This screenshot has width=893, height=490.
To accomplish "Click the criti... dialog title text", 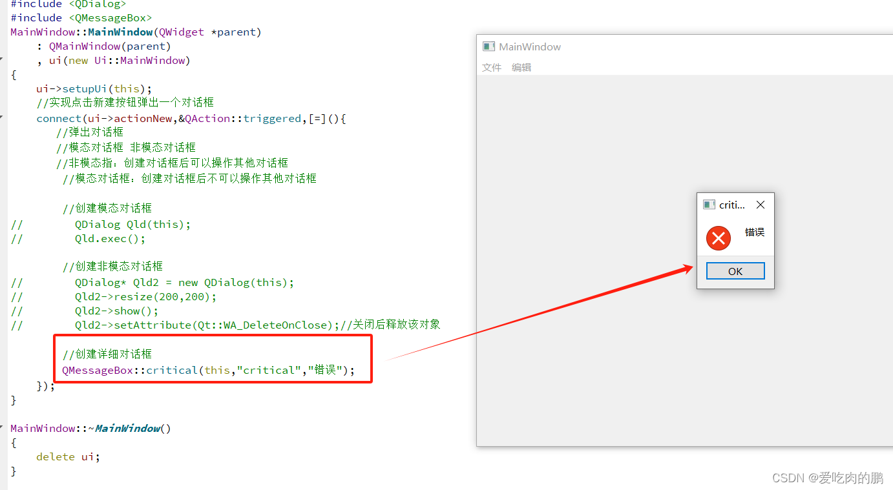I will [x=732, y=205].
